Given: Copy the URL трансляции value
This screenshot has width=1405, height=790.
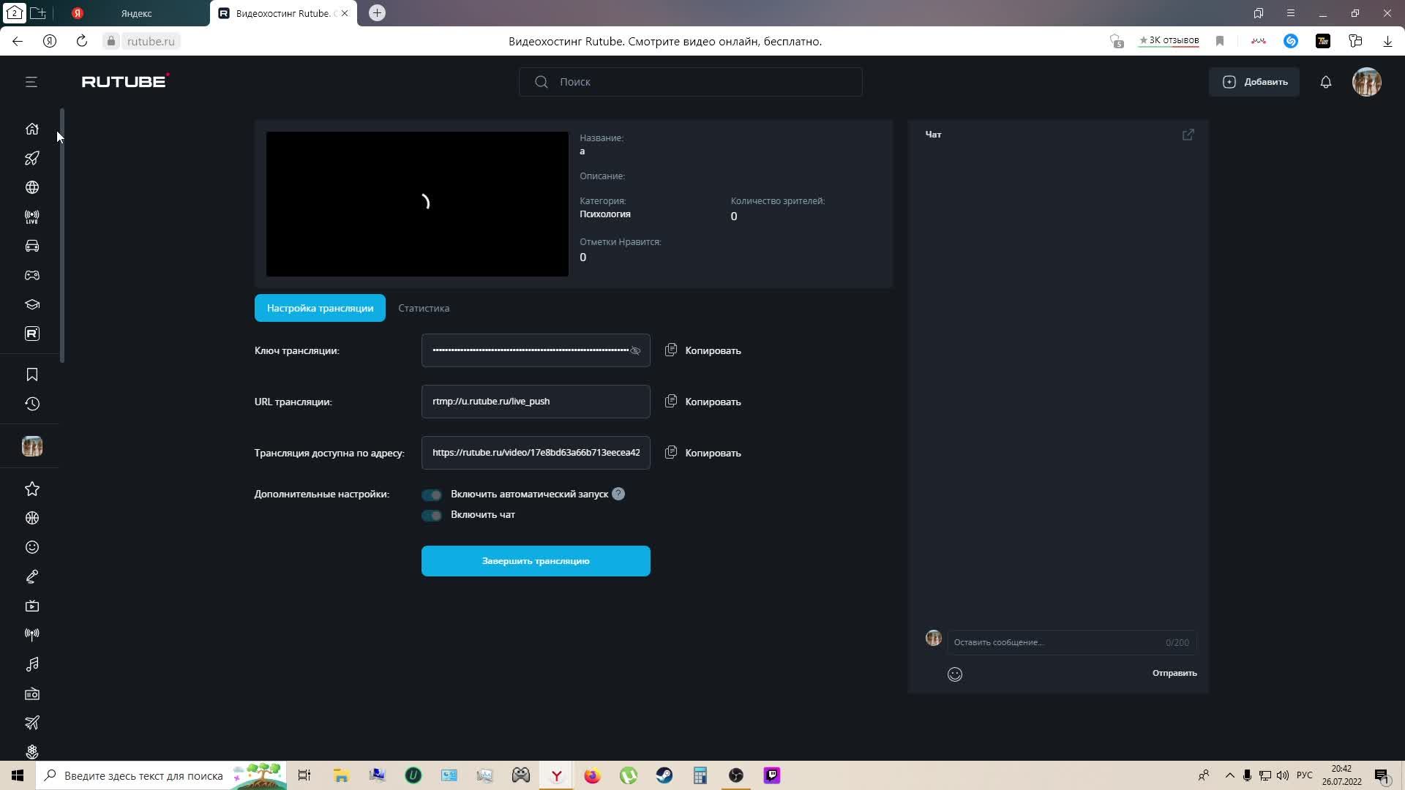Looking at the screenshot, I should click(x=703, y=402).
